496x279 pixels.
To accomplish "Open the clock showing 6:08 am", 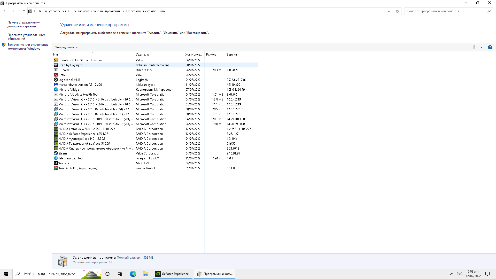I will pyautogui.click(x=473, y=274).
